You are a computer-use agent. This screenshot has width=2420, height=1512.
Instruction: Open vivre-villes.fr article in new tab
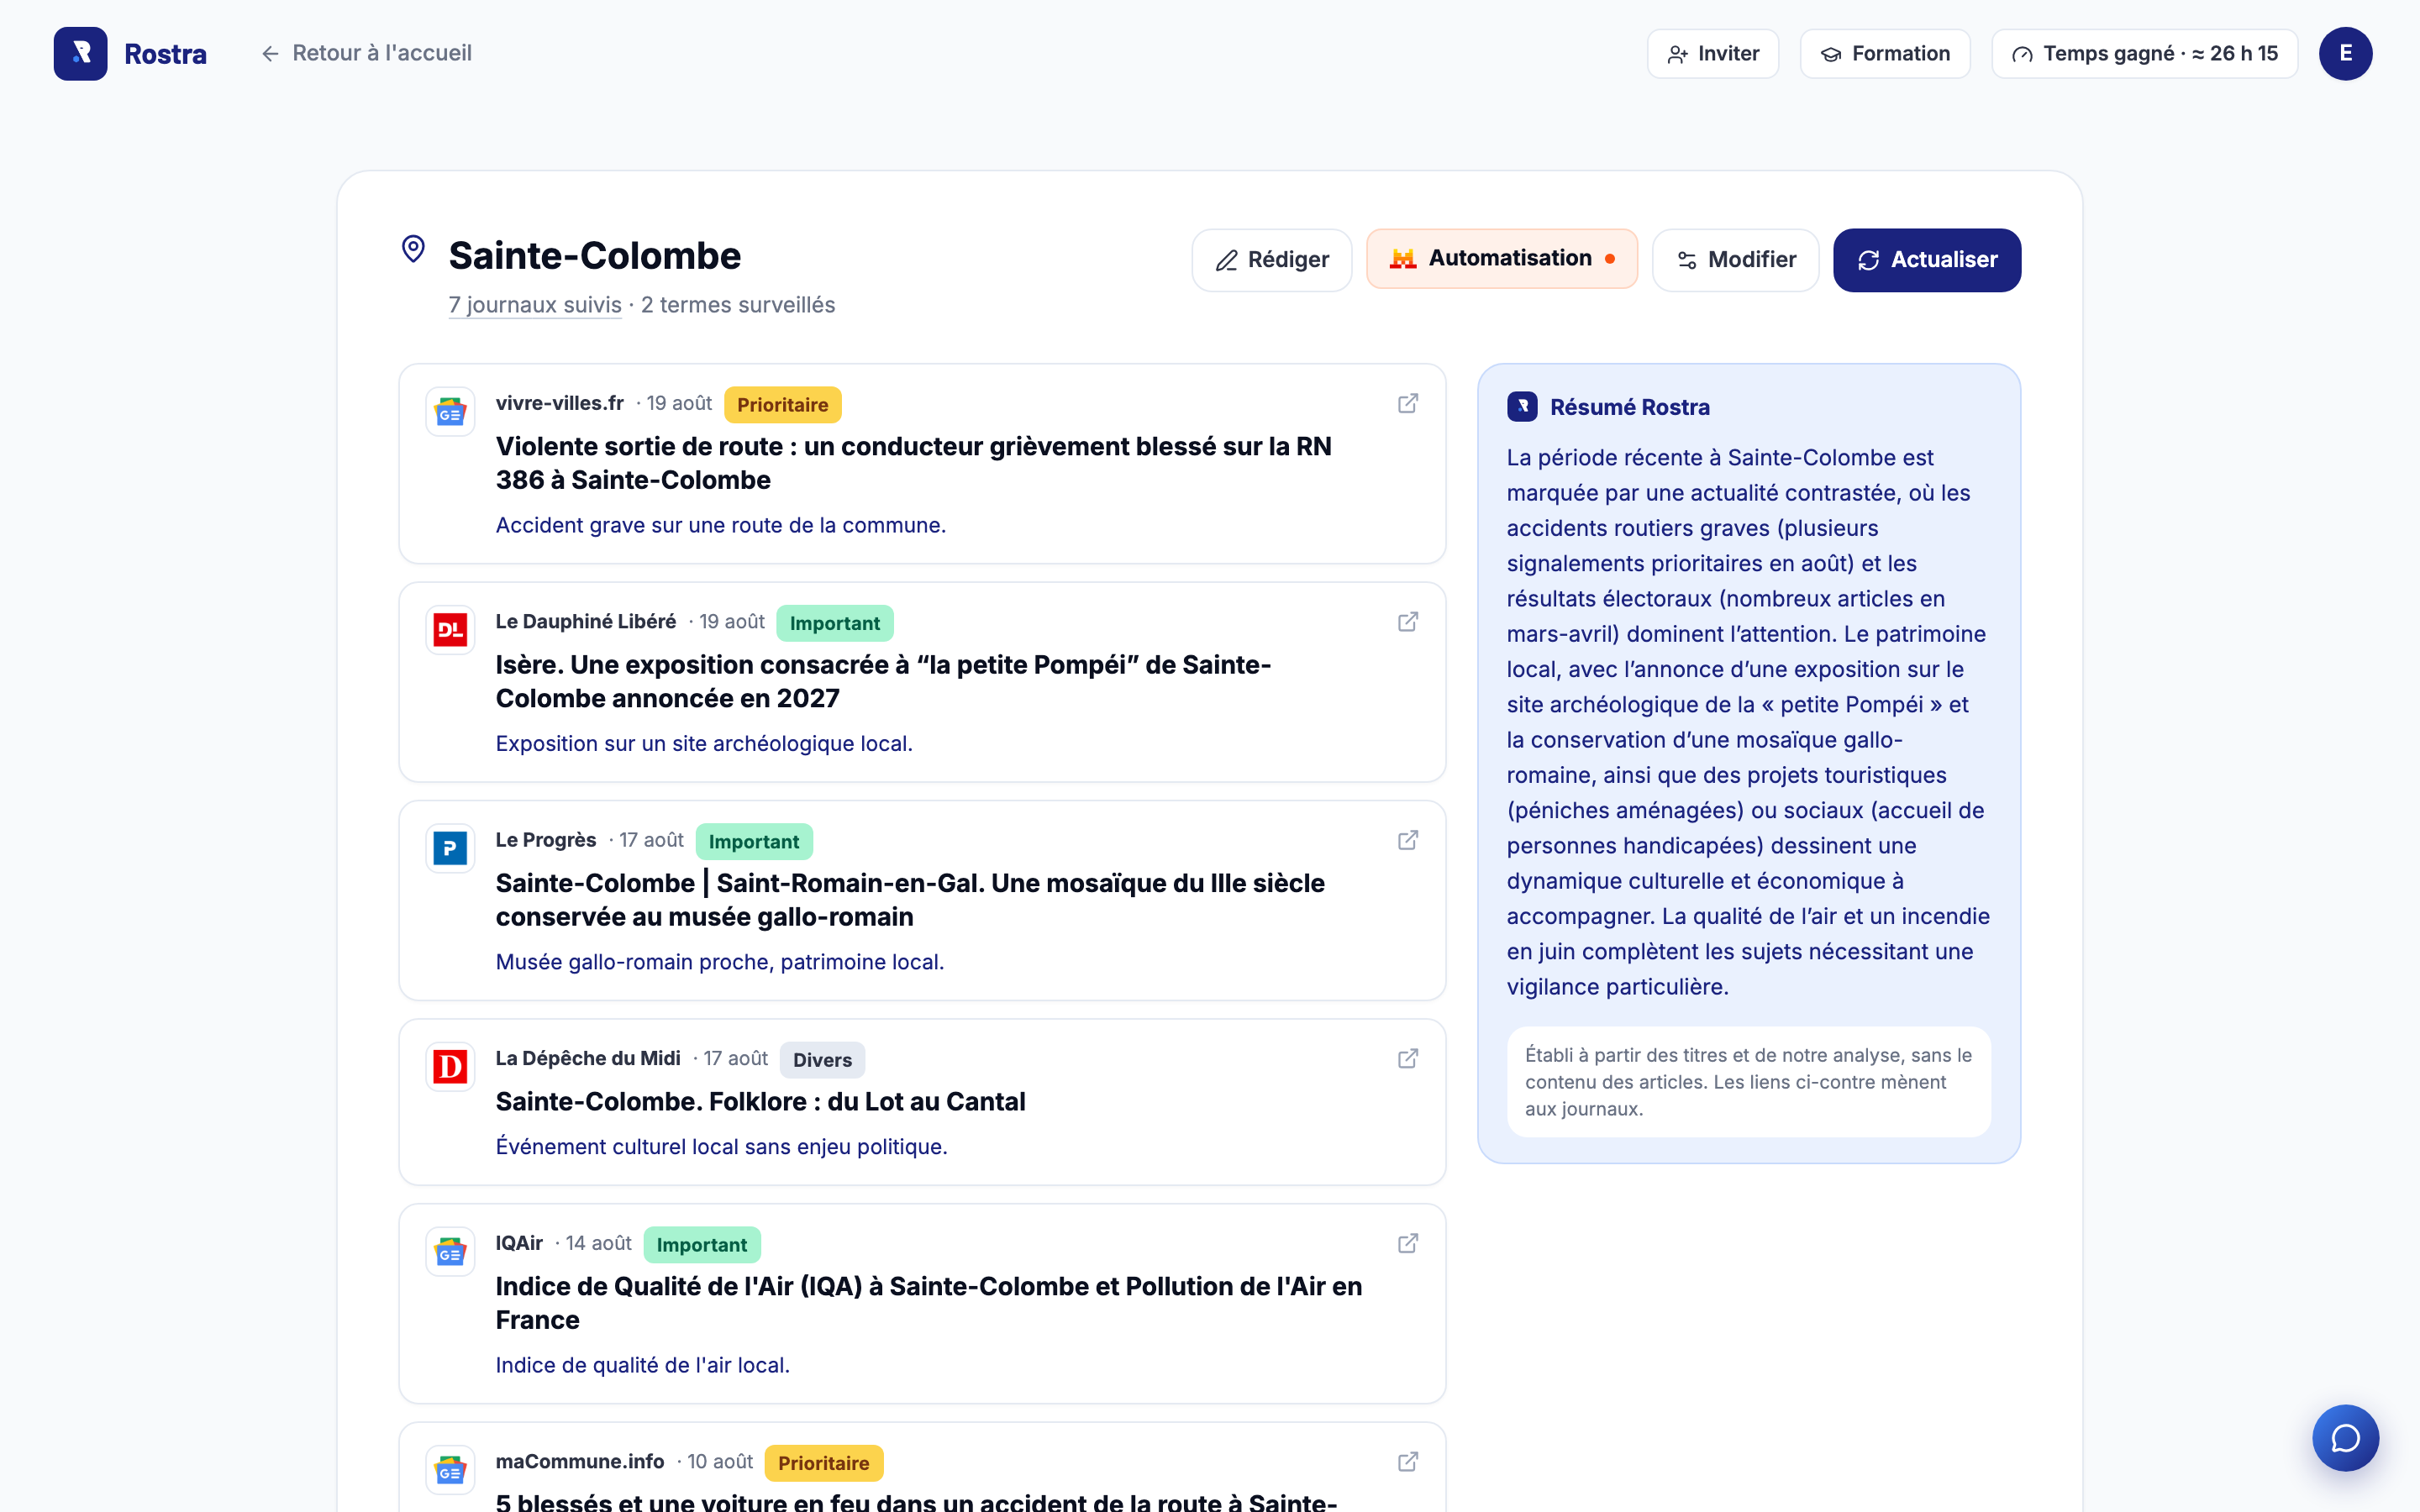click(1407, 404)
